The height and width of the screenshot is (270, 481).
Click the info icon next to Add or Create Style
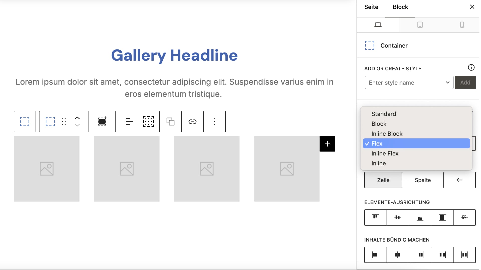coord(471,67)
